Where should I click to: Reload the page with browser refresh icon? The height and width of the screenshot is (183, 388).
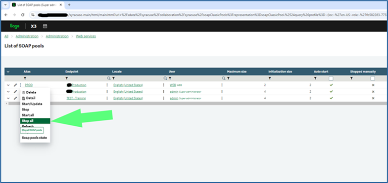pyautogui.click(x=23, y=15)
